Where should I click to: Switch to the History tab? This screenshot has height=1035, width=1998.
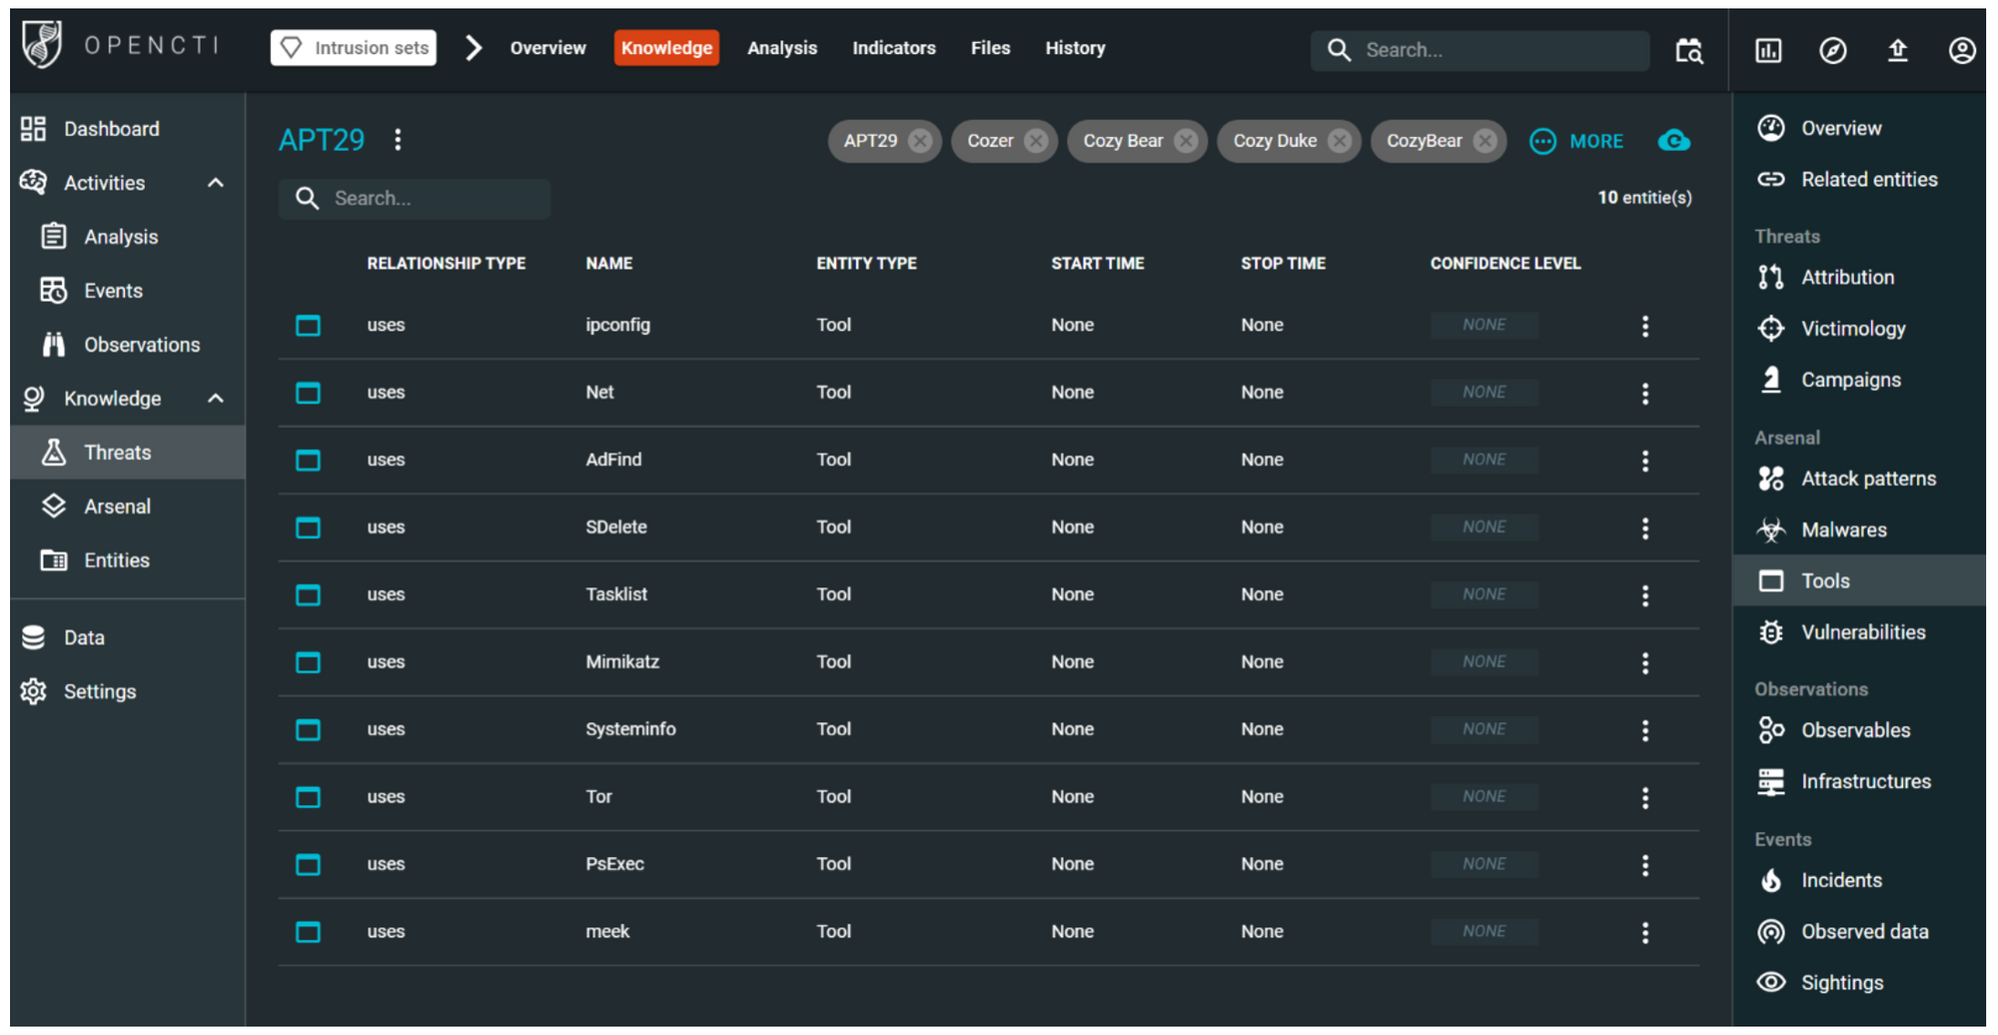tap(1075, 48)
